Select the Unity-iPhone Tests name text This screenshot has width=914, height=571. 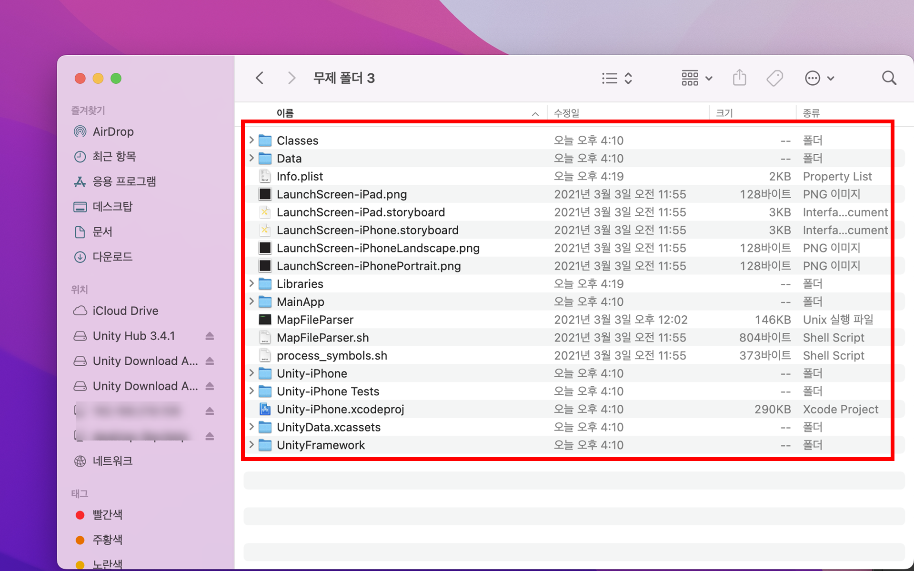pyautogui.click(x=328, y=391)
